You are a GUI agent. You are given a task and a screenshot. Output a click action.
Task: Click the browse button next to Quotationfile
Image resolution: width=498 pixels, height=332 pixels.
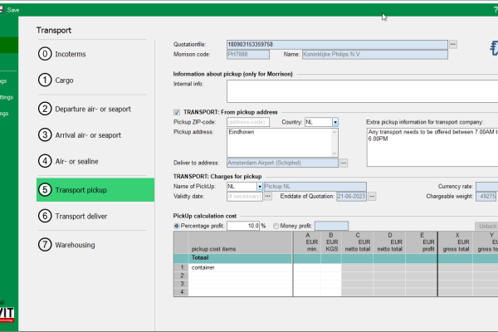[x=453, y=44]
